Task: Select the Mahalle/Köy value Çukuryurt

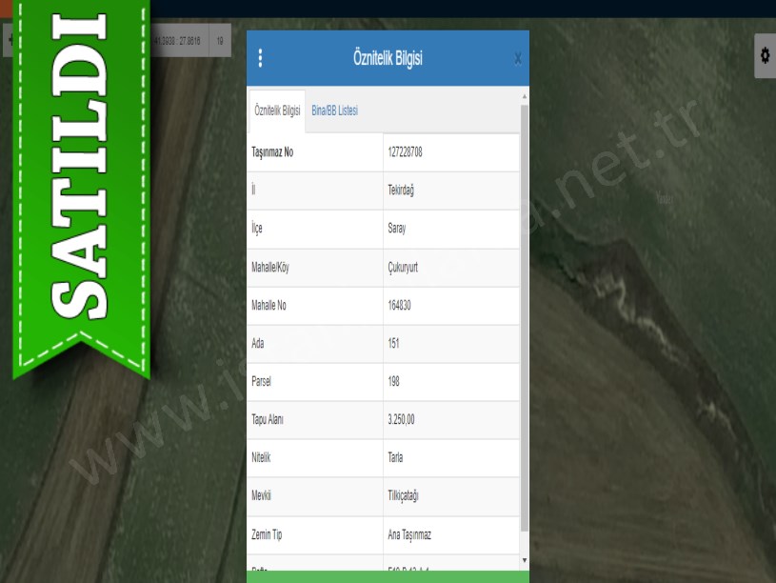Action: pos(403,268)
